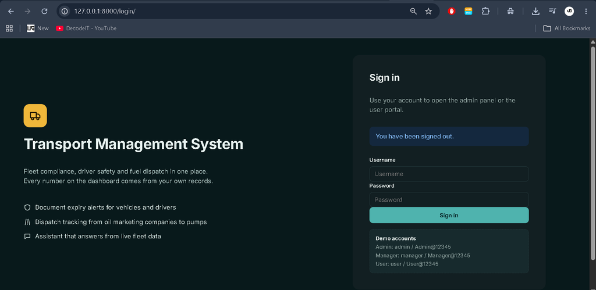
Task: Click the address bar URL 127.0.0.1:8000/login/
Action: [x=105, y=12]
